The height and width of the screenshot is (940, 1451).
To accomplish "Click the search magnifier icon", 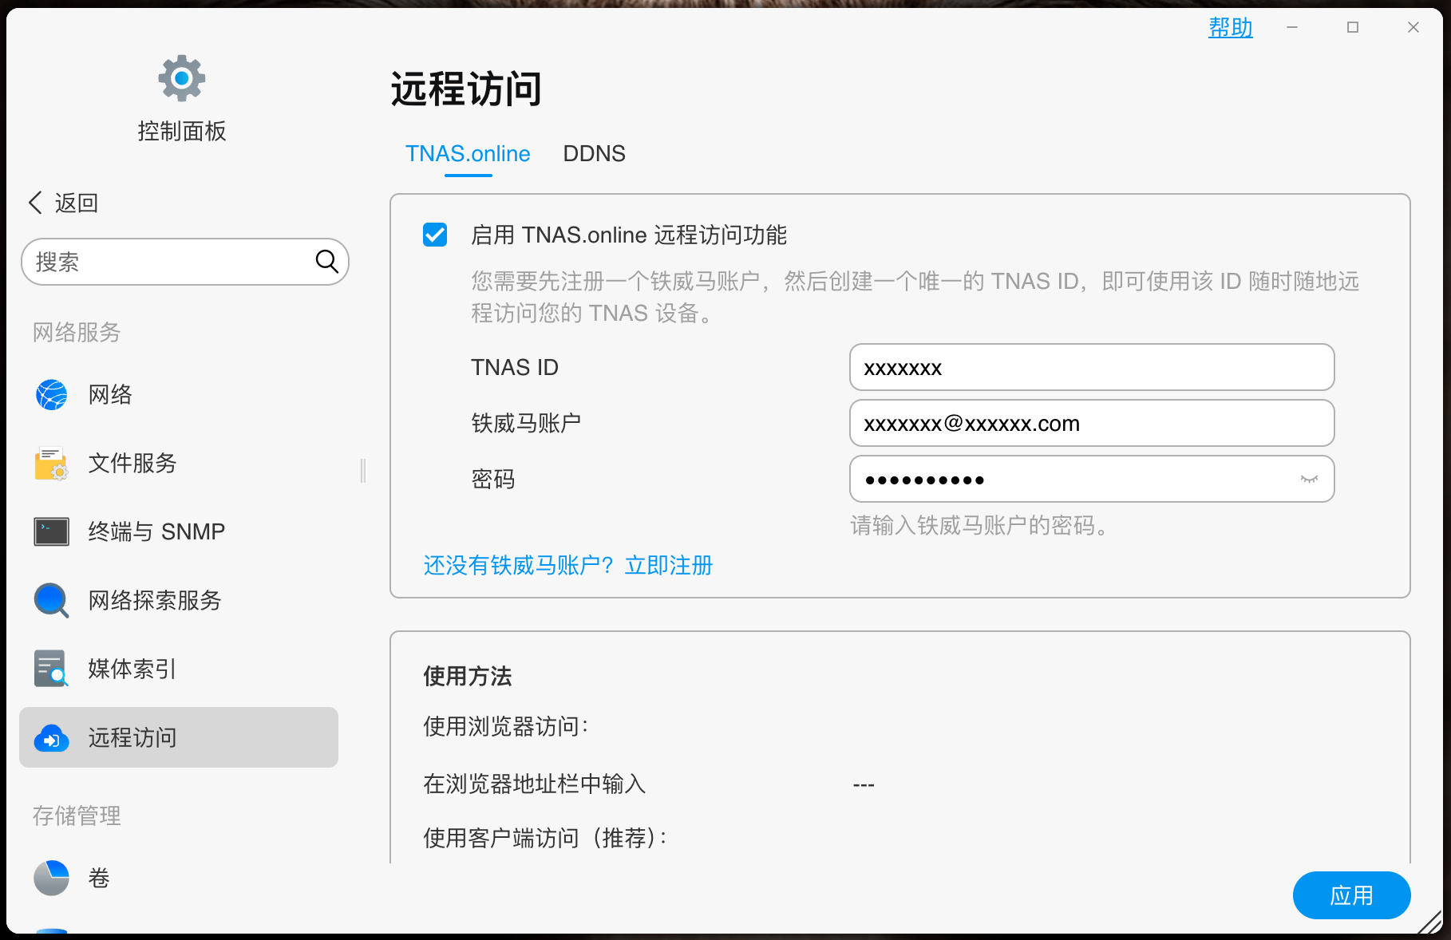I will tap(327, 261).
